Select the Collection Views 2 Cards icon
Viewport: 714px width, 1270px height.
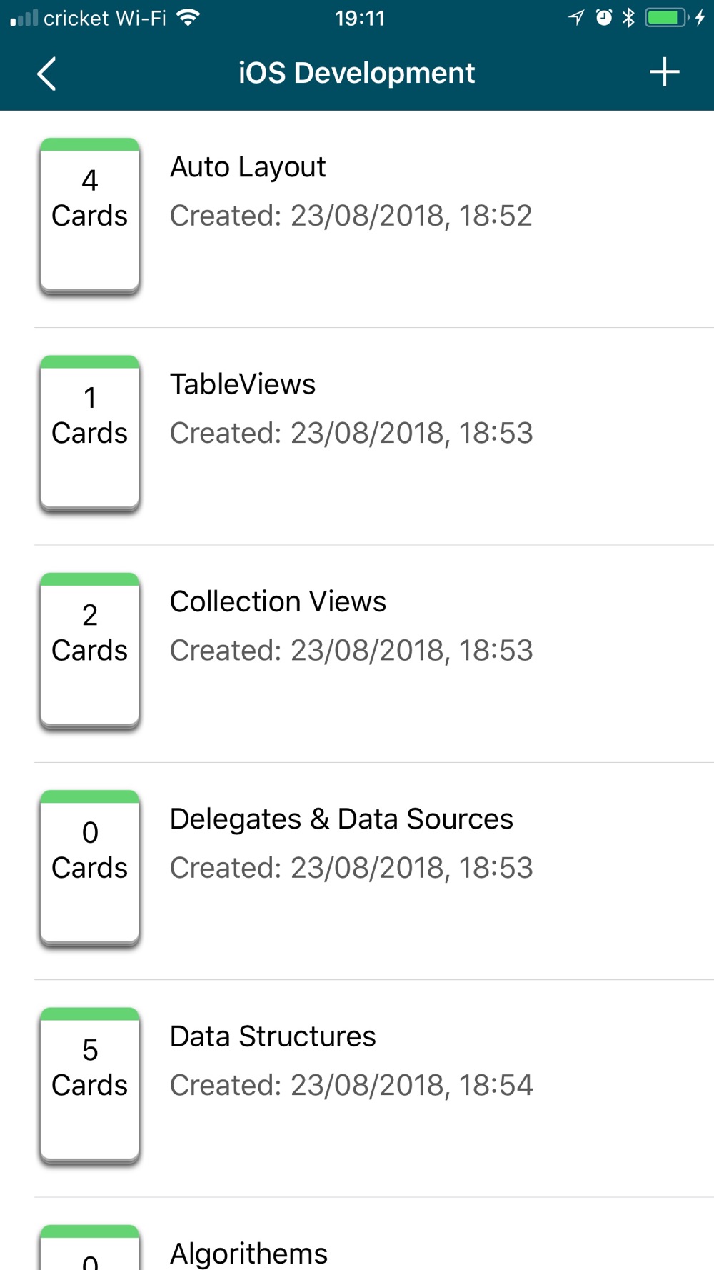(90, 651)
